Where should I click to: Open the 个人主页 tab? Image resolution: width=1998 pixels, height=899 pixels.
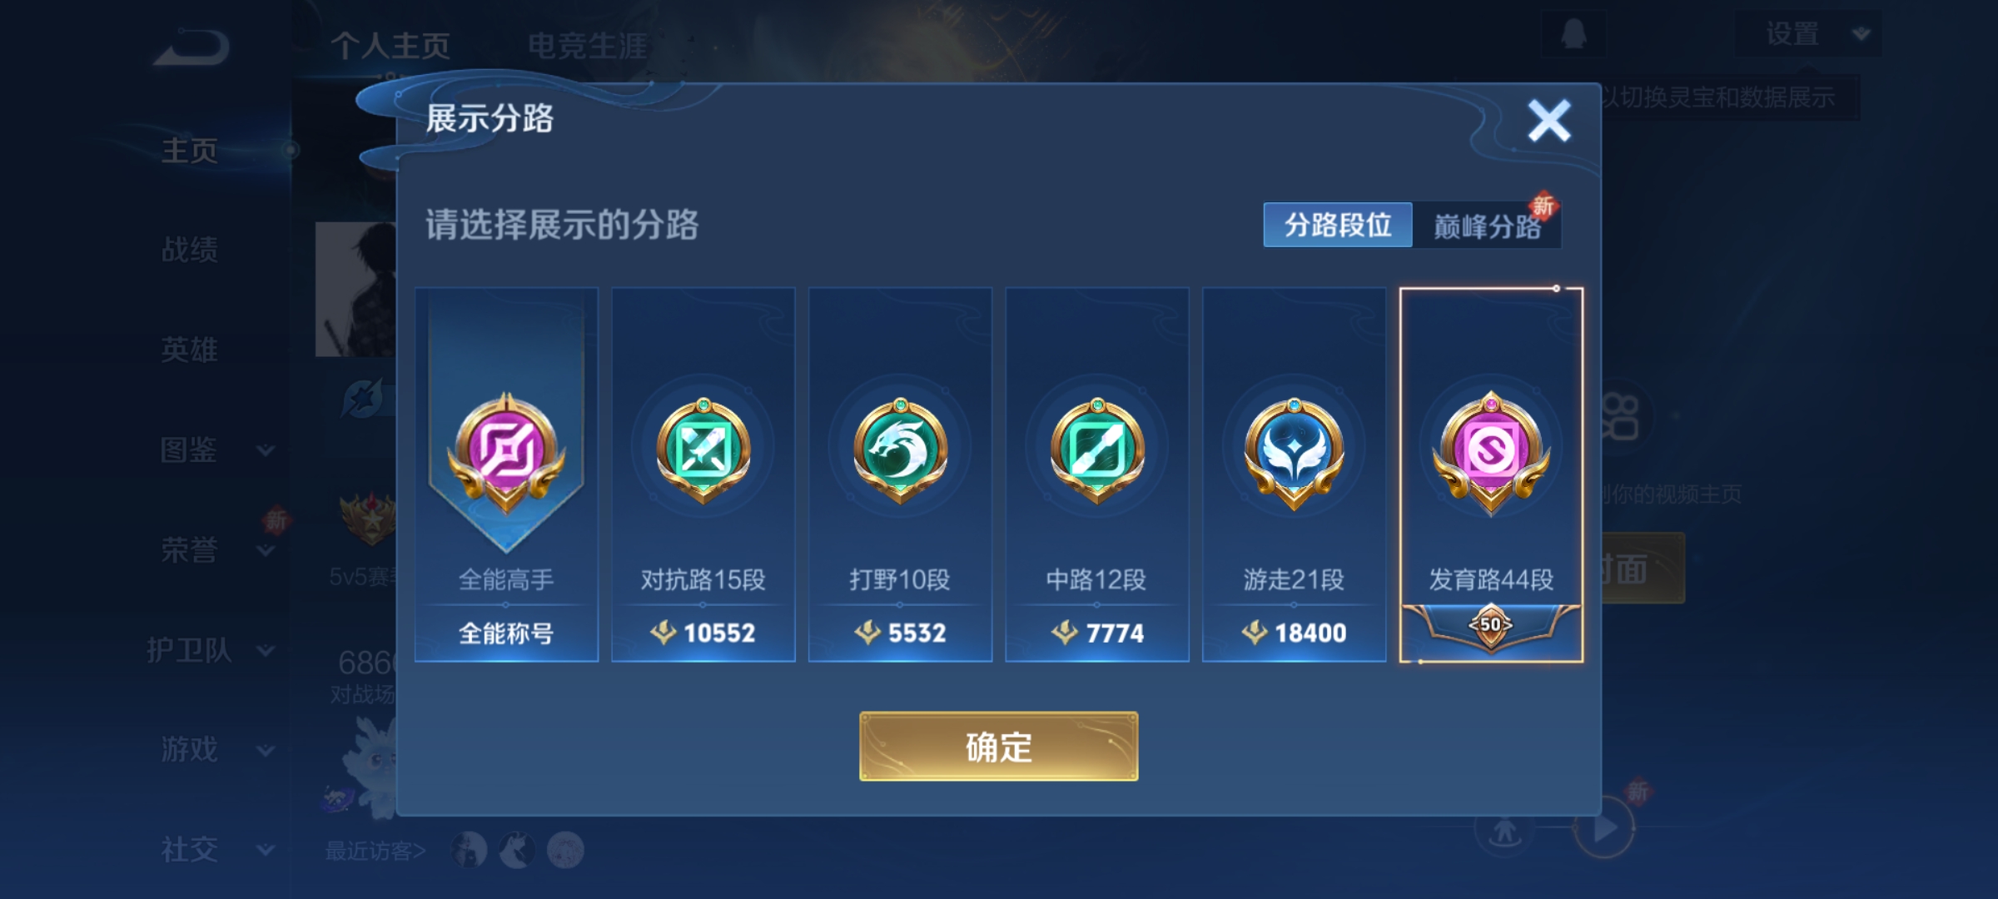tap(390, 46)
